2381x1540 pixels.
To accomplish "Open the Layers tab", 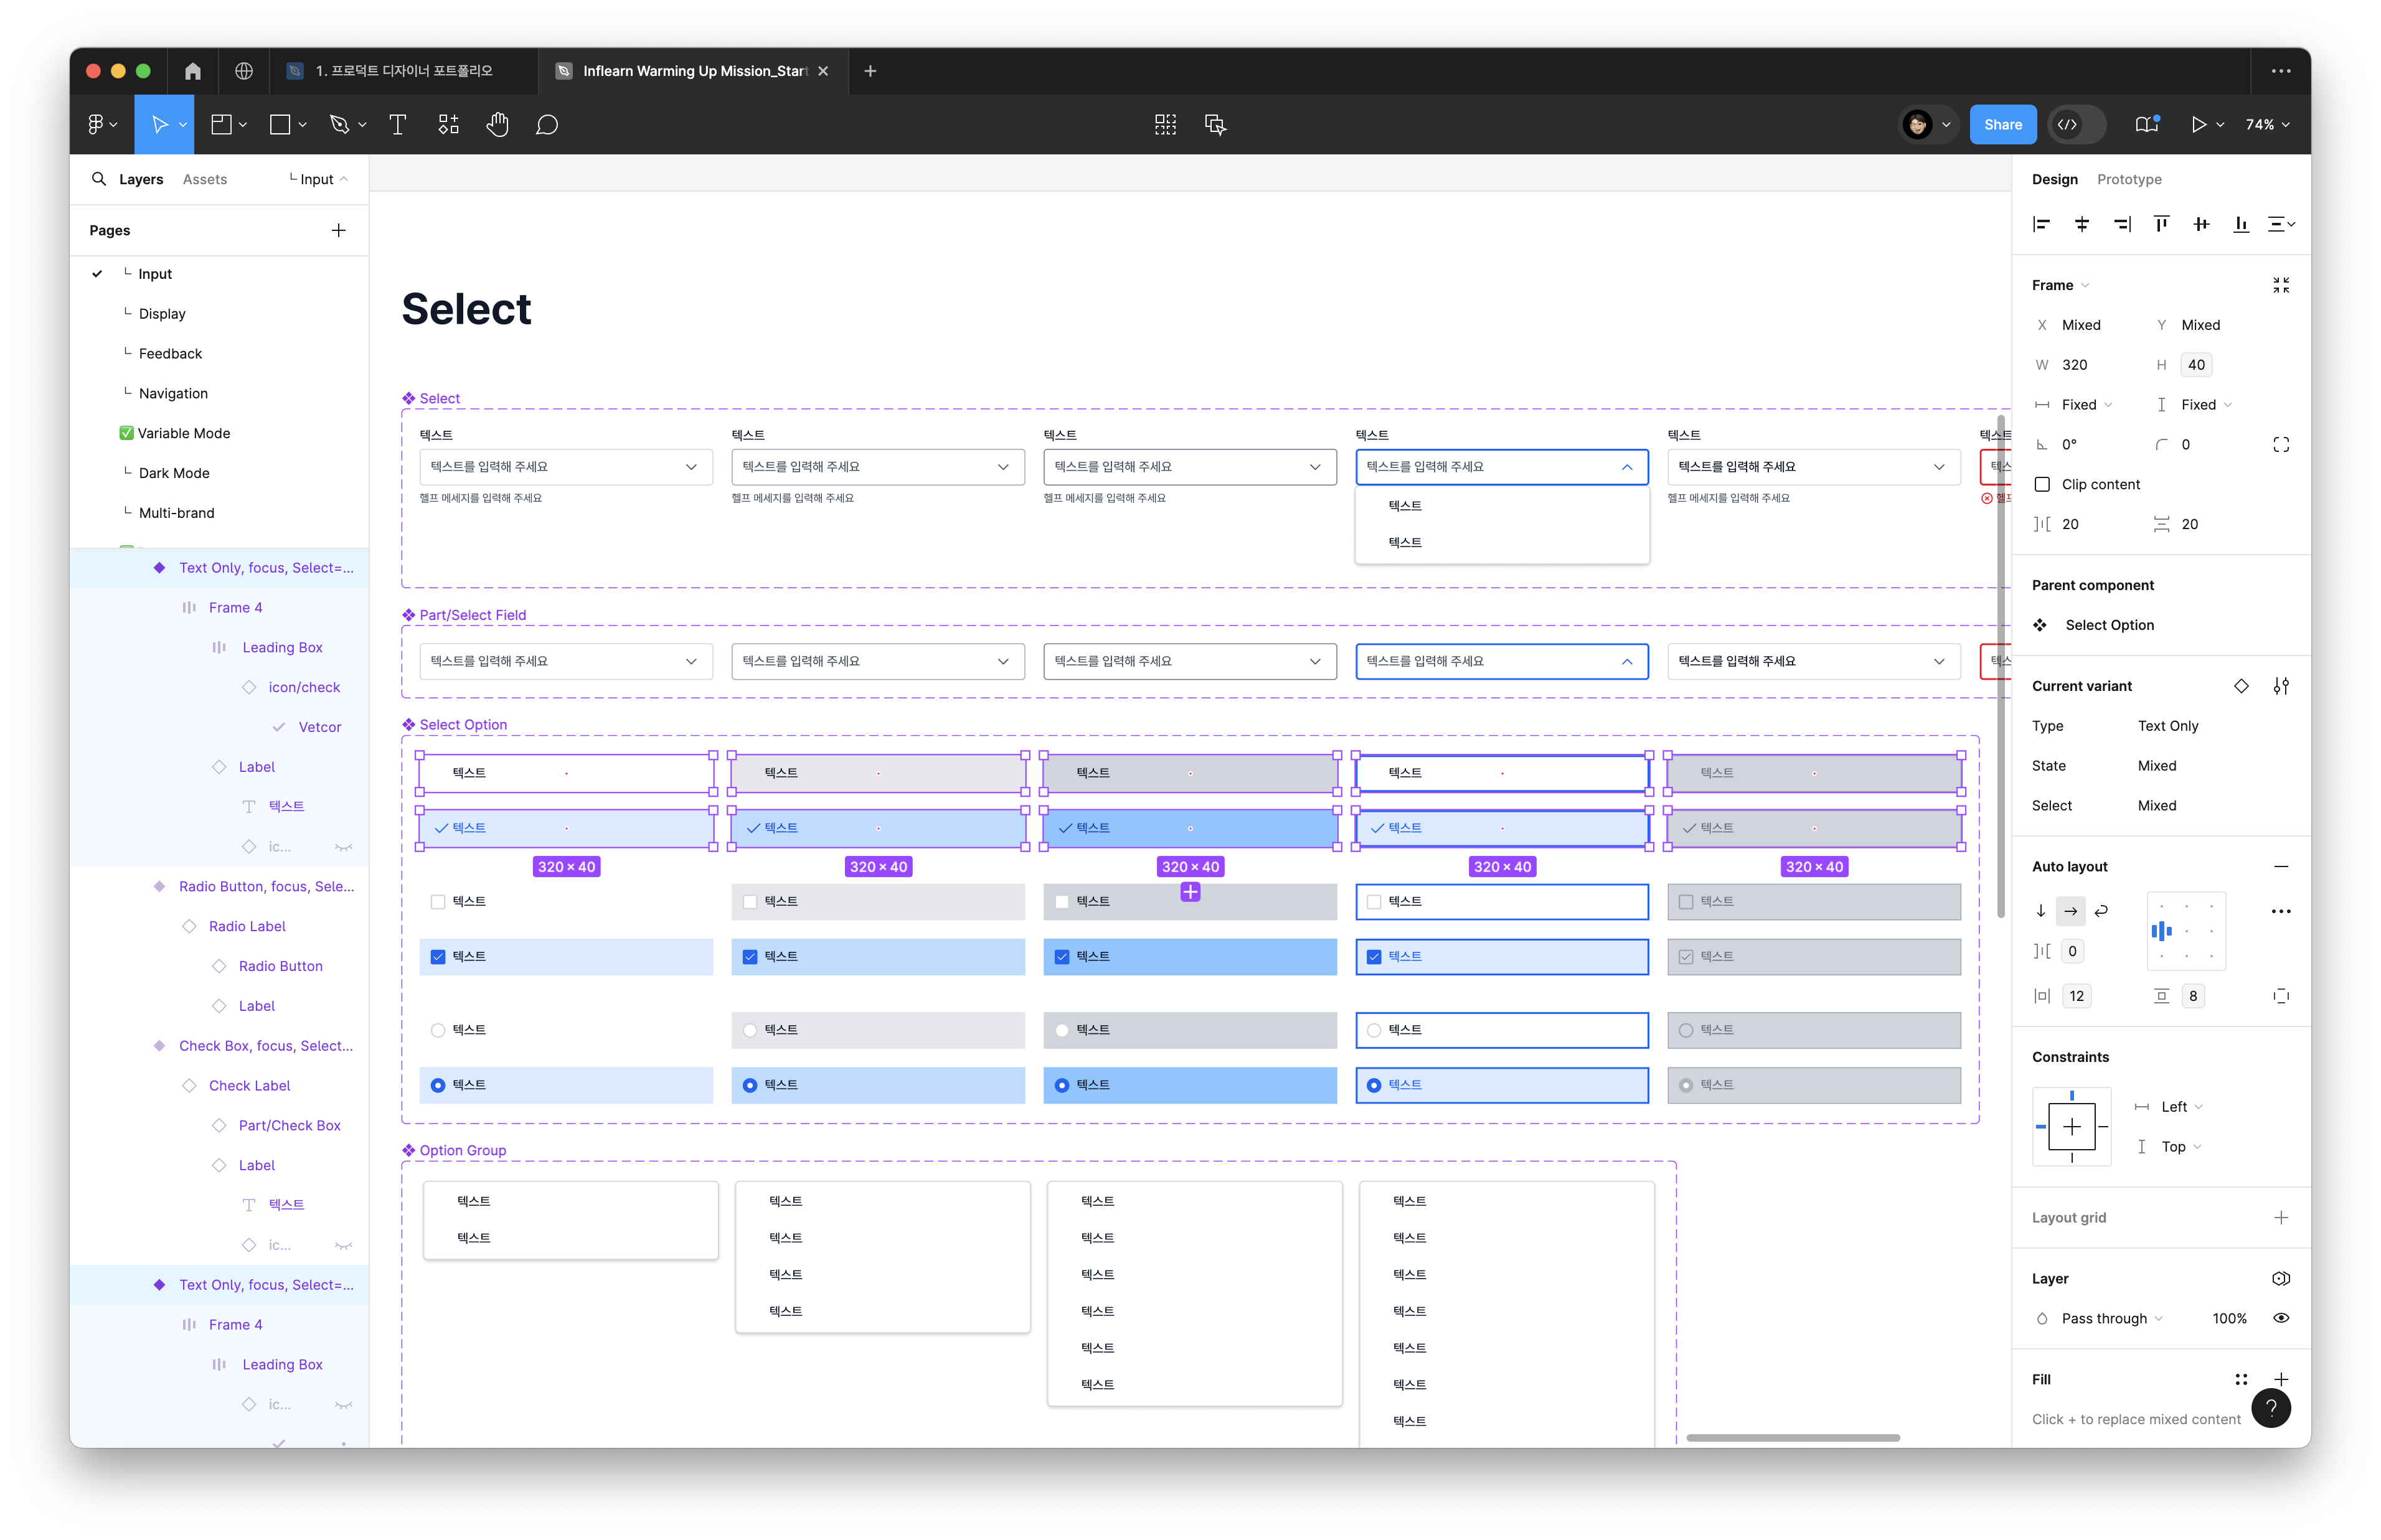I will (x=141, y=179).
